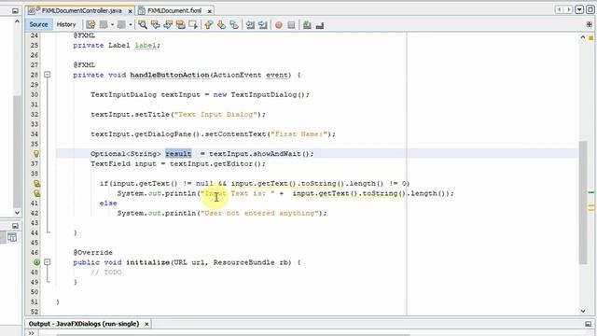
Task: Click the green mark in error stripe
Action: point(590,192)
